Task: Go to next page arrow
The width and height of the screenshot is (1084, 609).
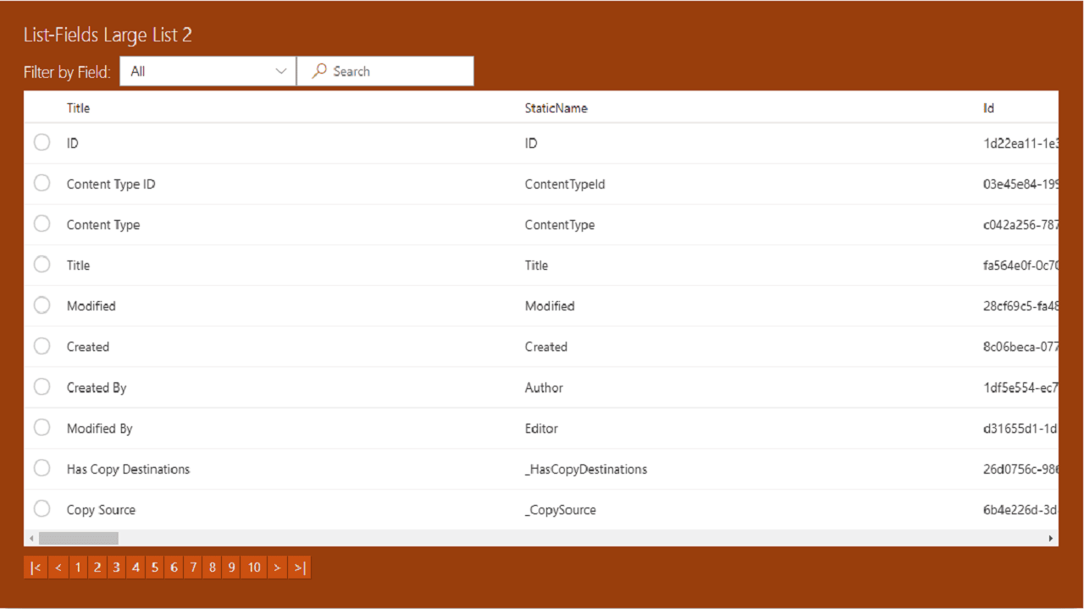Action: tap(277, 568)
